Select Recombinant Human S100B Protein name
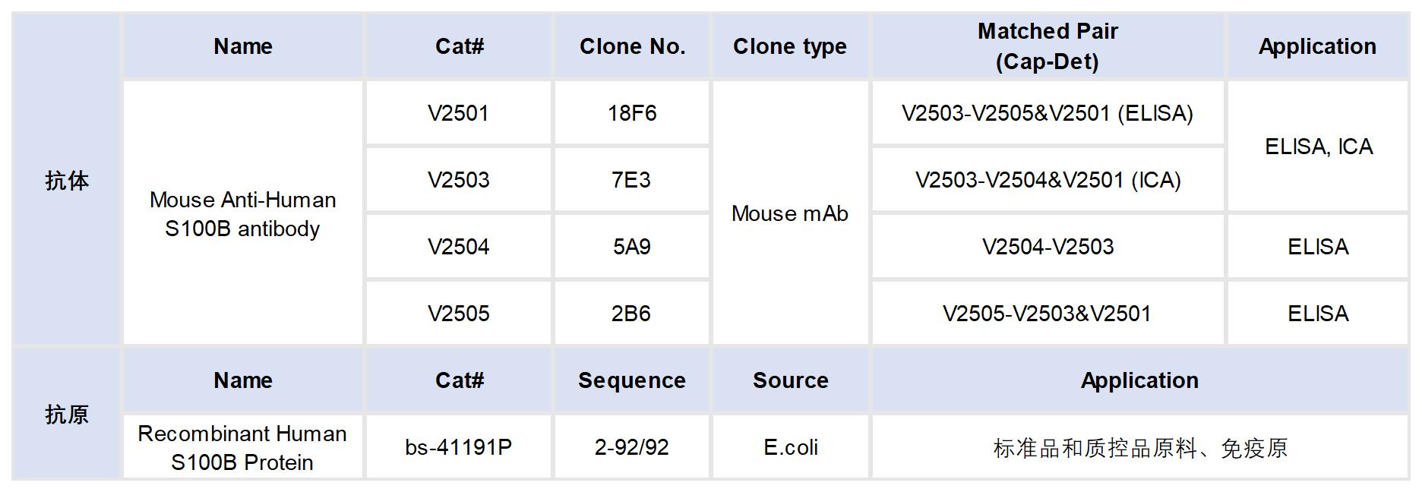 tap(242, 447)
